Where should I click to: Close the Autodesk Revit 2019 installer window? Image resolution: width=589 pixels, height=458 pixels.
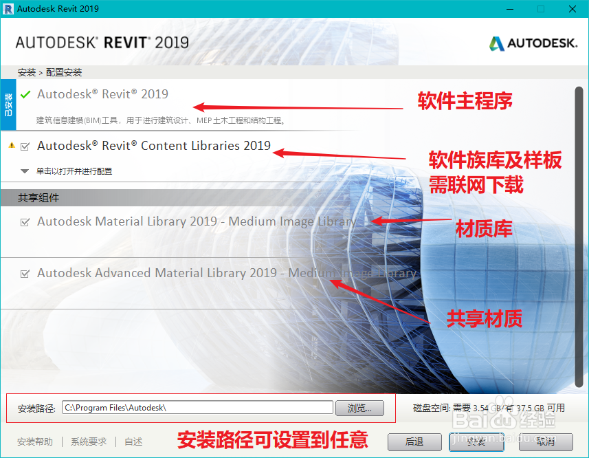572,9
